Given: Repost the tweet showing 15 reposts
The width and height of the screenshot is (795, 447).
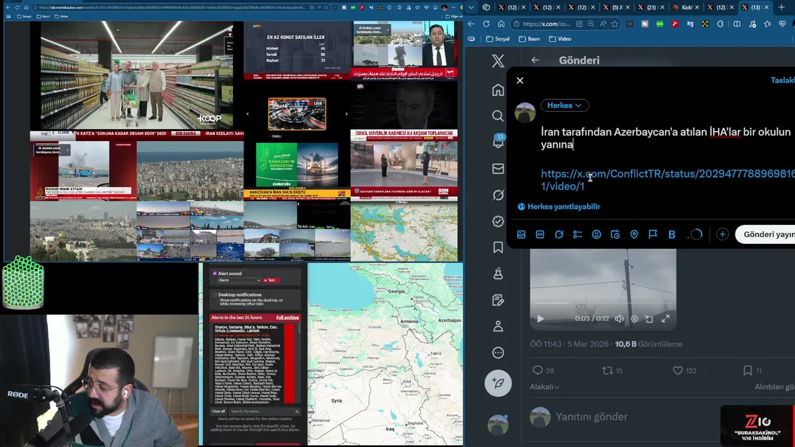Looking at the screenshot, I should click(612, 371).
